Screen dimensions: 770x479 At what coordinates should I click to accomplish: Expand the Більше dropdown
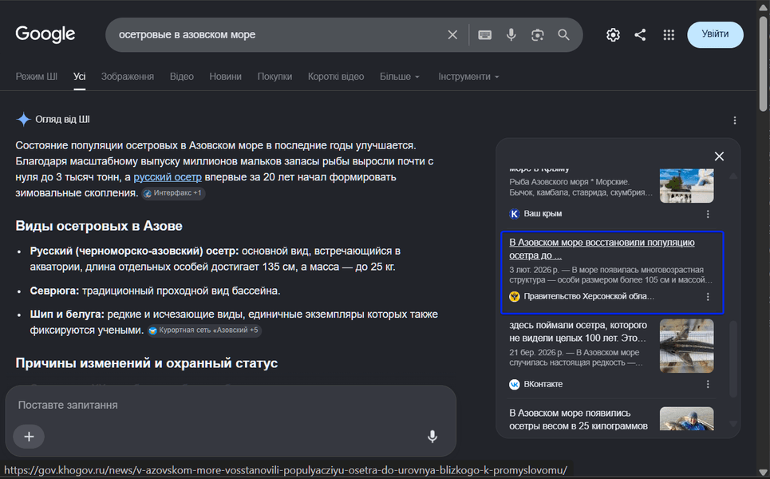click(400, 77)
